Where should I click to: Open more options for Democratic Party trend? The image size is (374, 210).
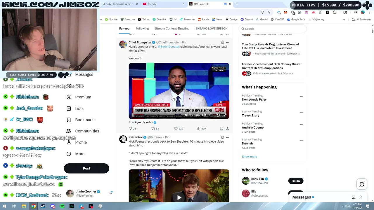[x=302, y=96]
